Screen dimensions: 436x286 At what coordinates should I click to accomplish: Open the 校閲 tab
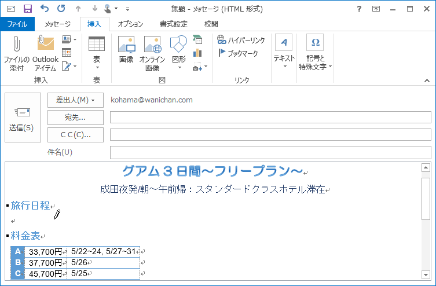pyautogui.click(x=211, y=24)
